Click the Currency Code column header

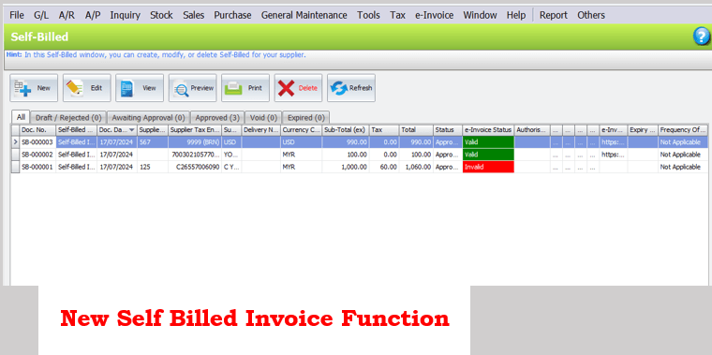click(x=302, y=130)
